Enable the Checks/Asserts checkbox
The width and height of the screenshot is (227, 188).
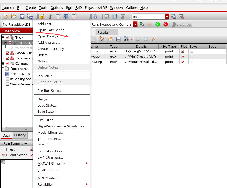pyautogui.click(x=7, y=84)
